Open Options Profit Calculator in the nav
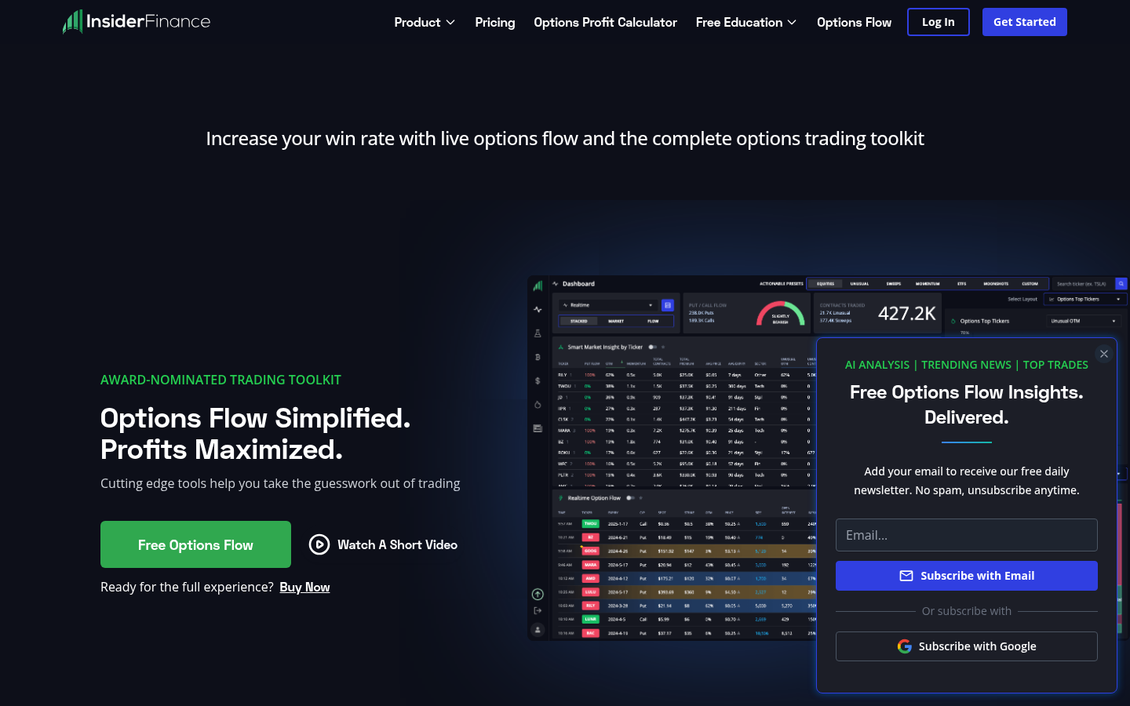The image size is (1130, 706). 605,22
